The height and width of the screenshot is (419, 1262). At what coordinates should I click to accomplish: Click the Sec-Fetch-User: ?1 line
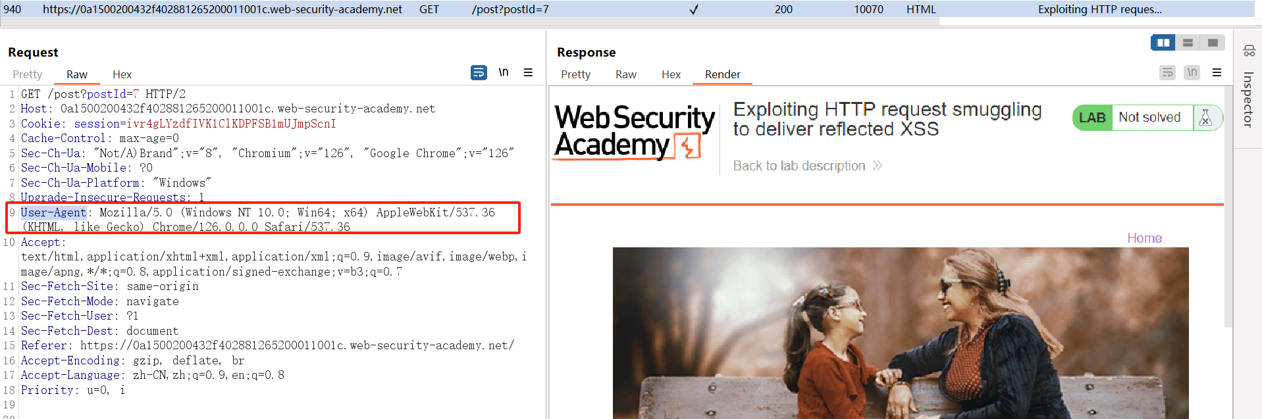pos(80,316)
